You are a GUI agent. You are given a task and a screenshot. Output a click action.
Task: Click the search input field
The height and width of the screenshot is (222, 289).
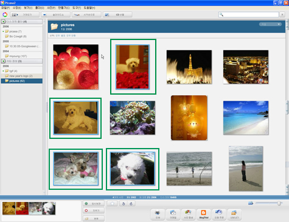click(249, 15)
